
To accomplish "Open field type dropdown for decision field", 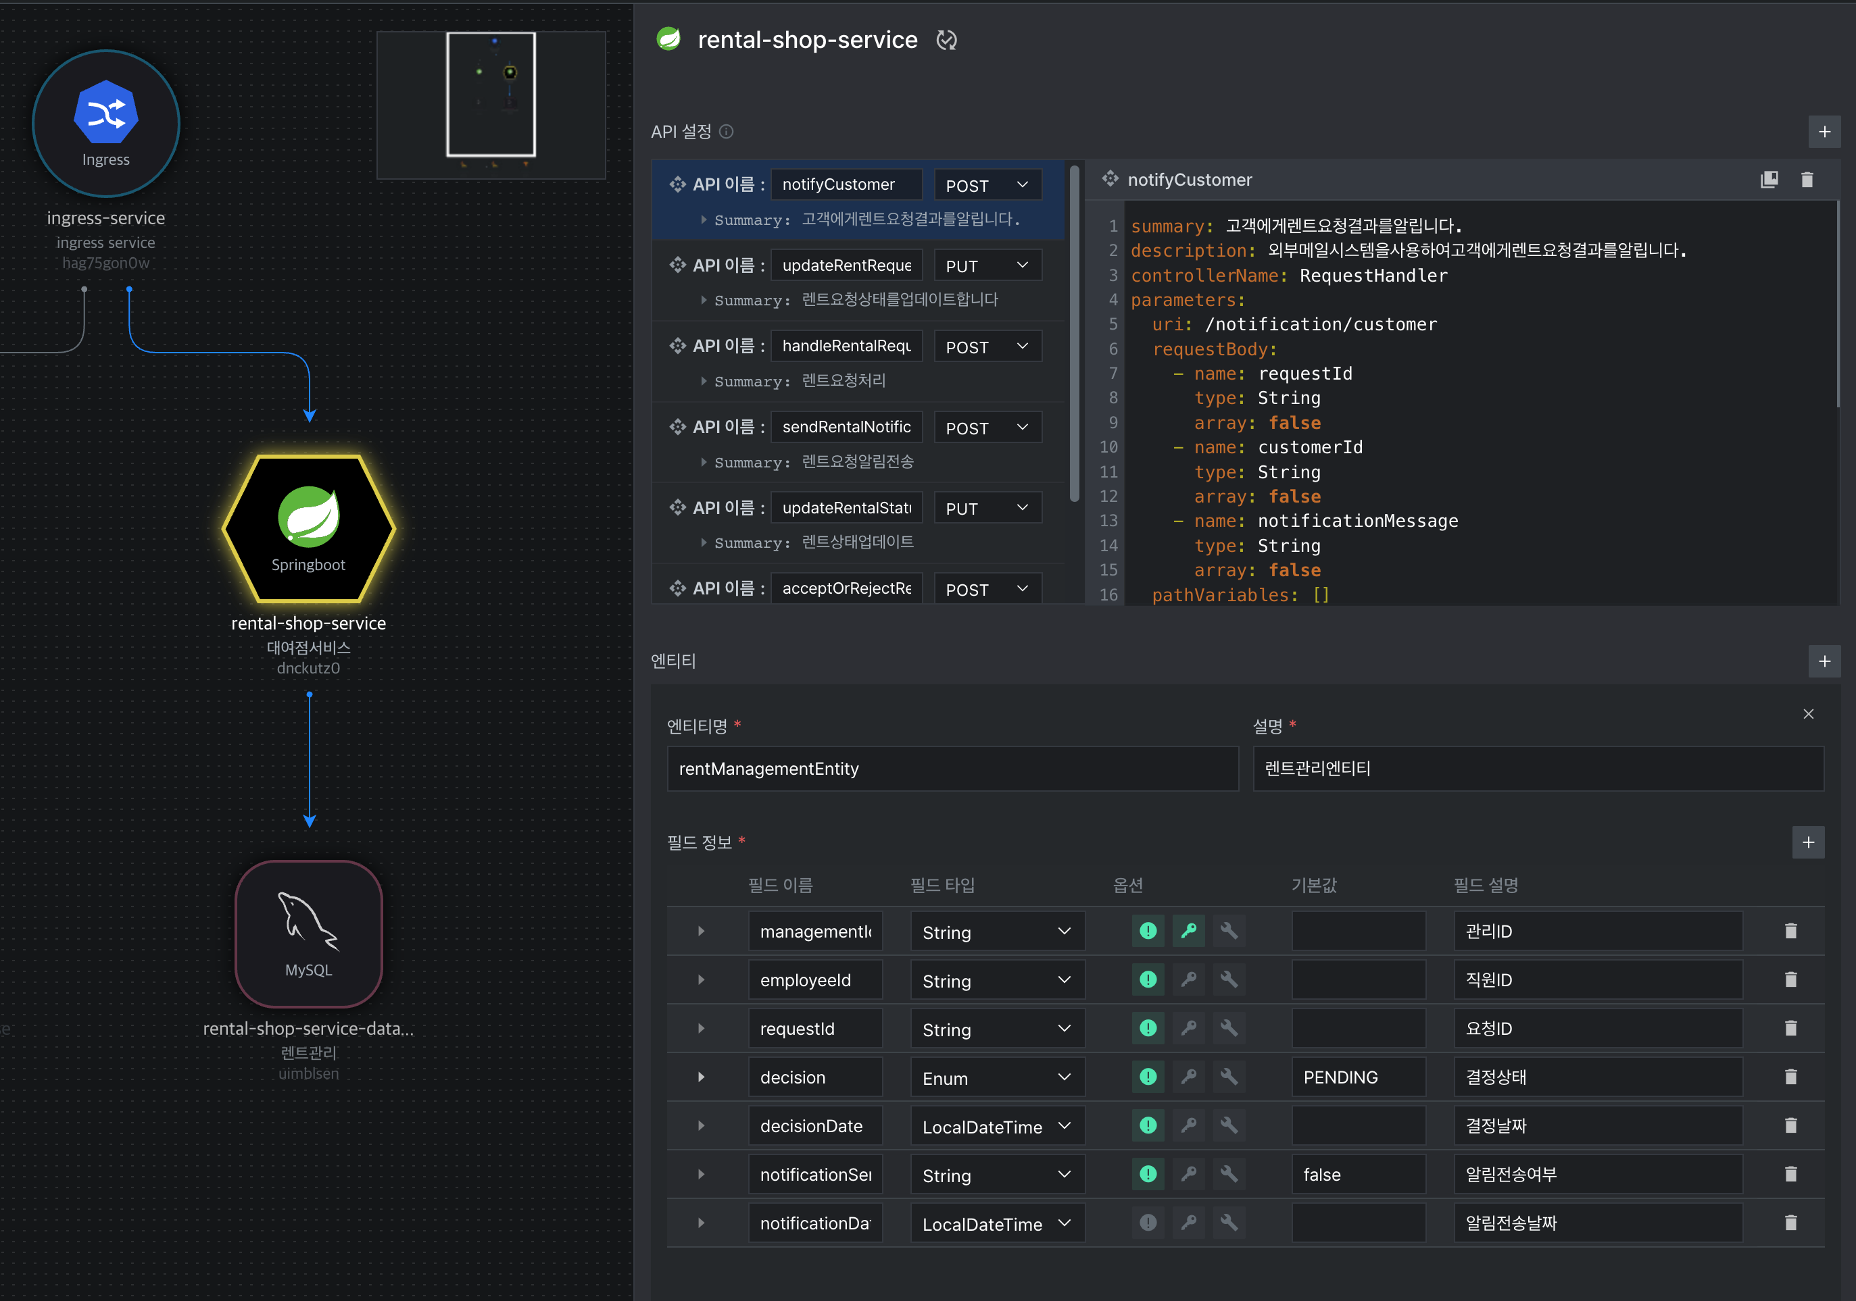I will pos(998,1077).
